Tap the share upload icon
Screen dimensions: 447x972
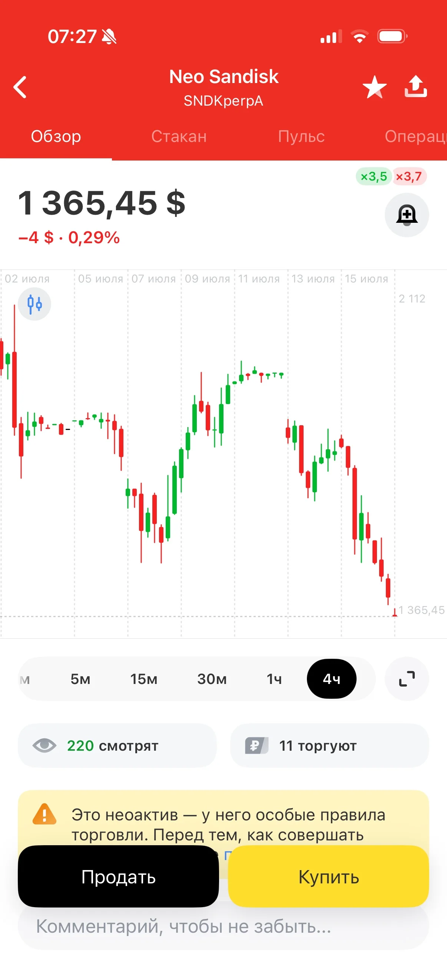[x=416, y=86]
